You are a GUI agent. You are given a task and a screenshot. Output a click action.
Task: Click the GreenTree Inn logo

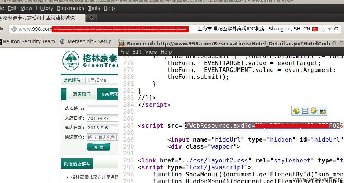click(x=71, y=61)
